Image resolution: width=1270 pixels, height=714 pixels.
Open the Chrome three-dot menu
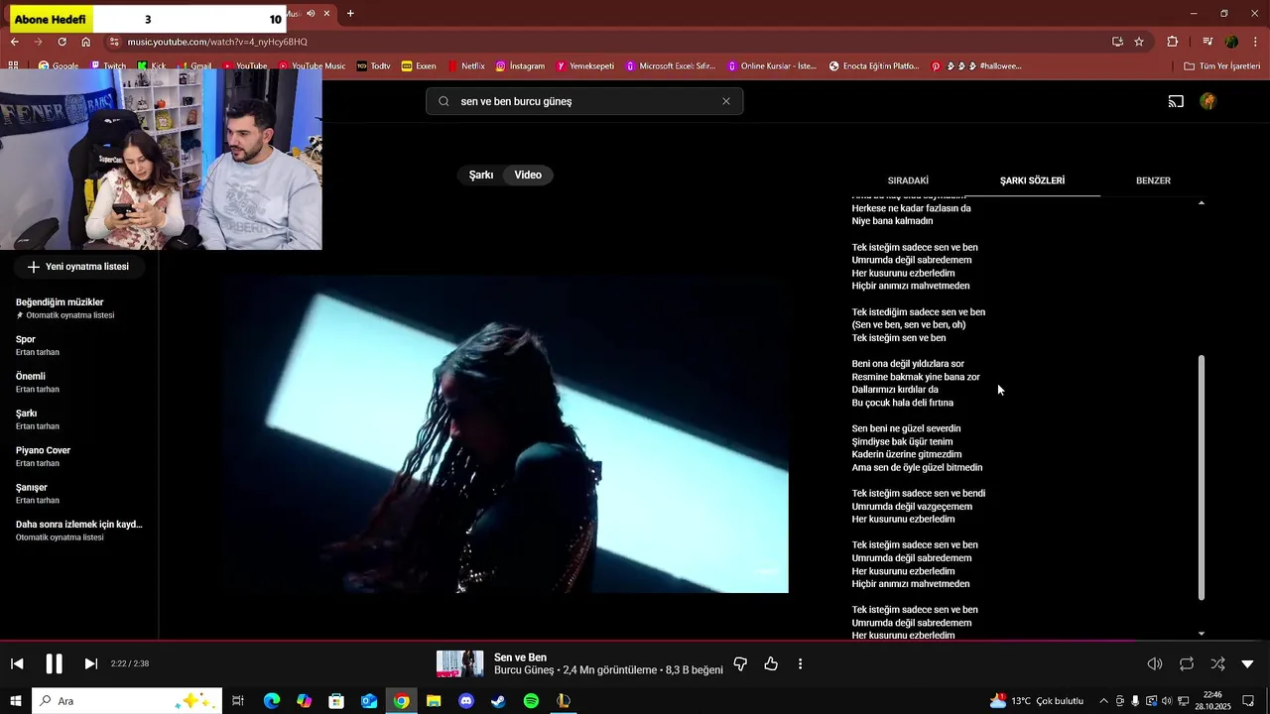coord(1256,42)
